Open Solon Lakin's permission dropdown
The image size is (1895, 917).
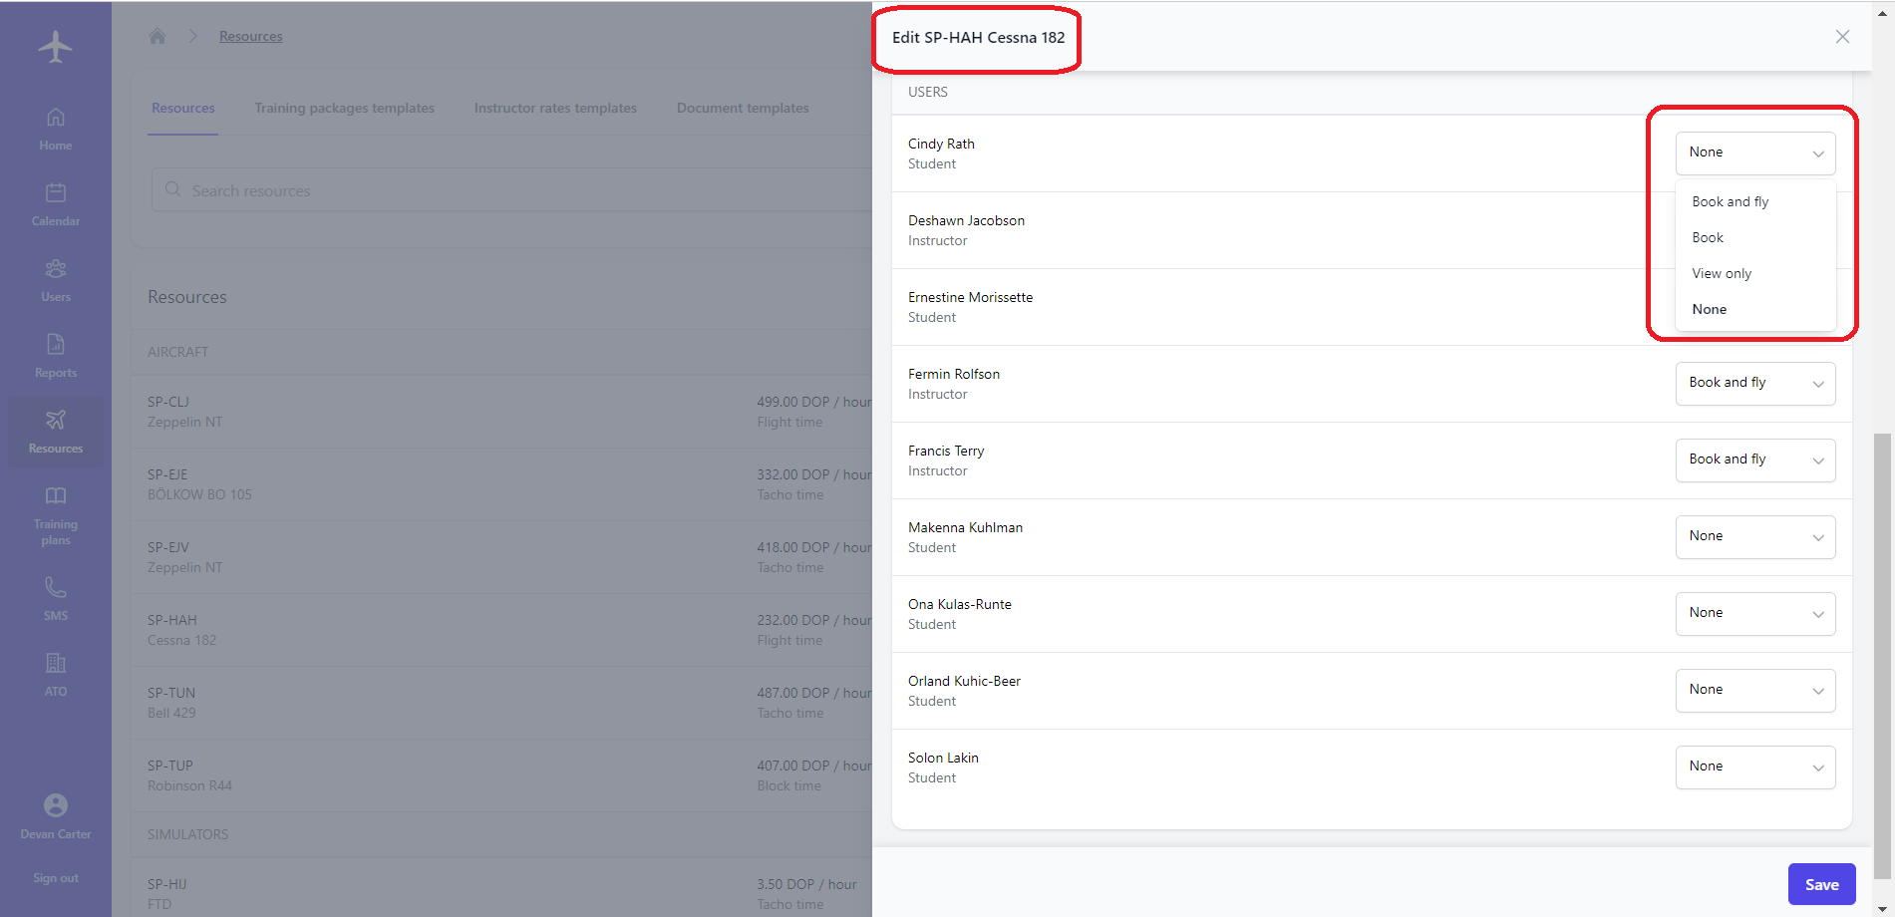(1754, 766)
